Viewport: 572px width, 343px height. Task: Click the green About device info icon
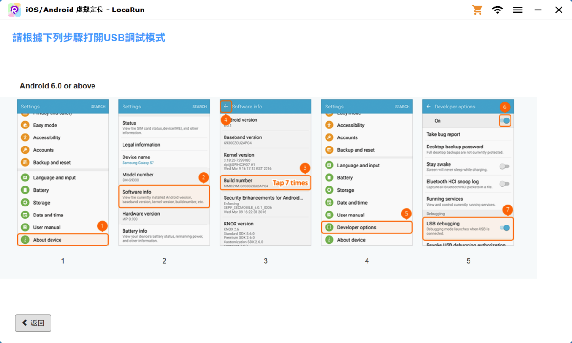pos(25,240)
